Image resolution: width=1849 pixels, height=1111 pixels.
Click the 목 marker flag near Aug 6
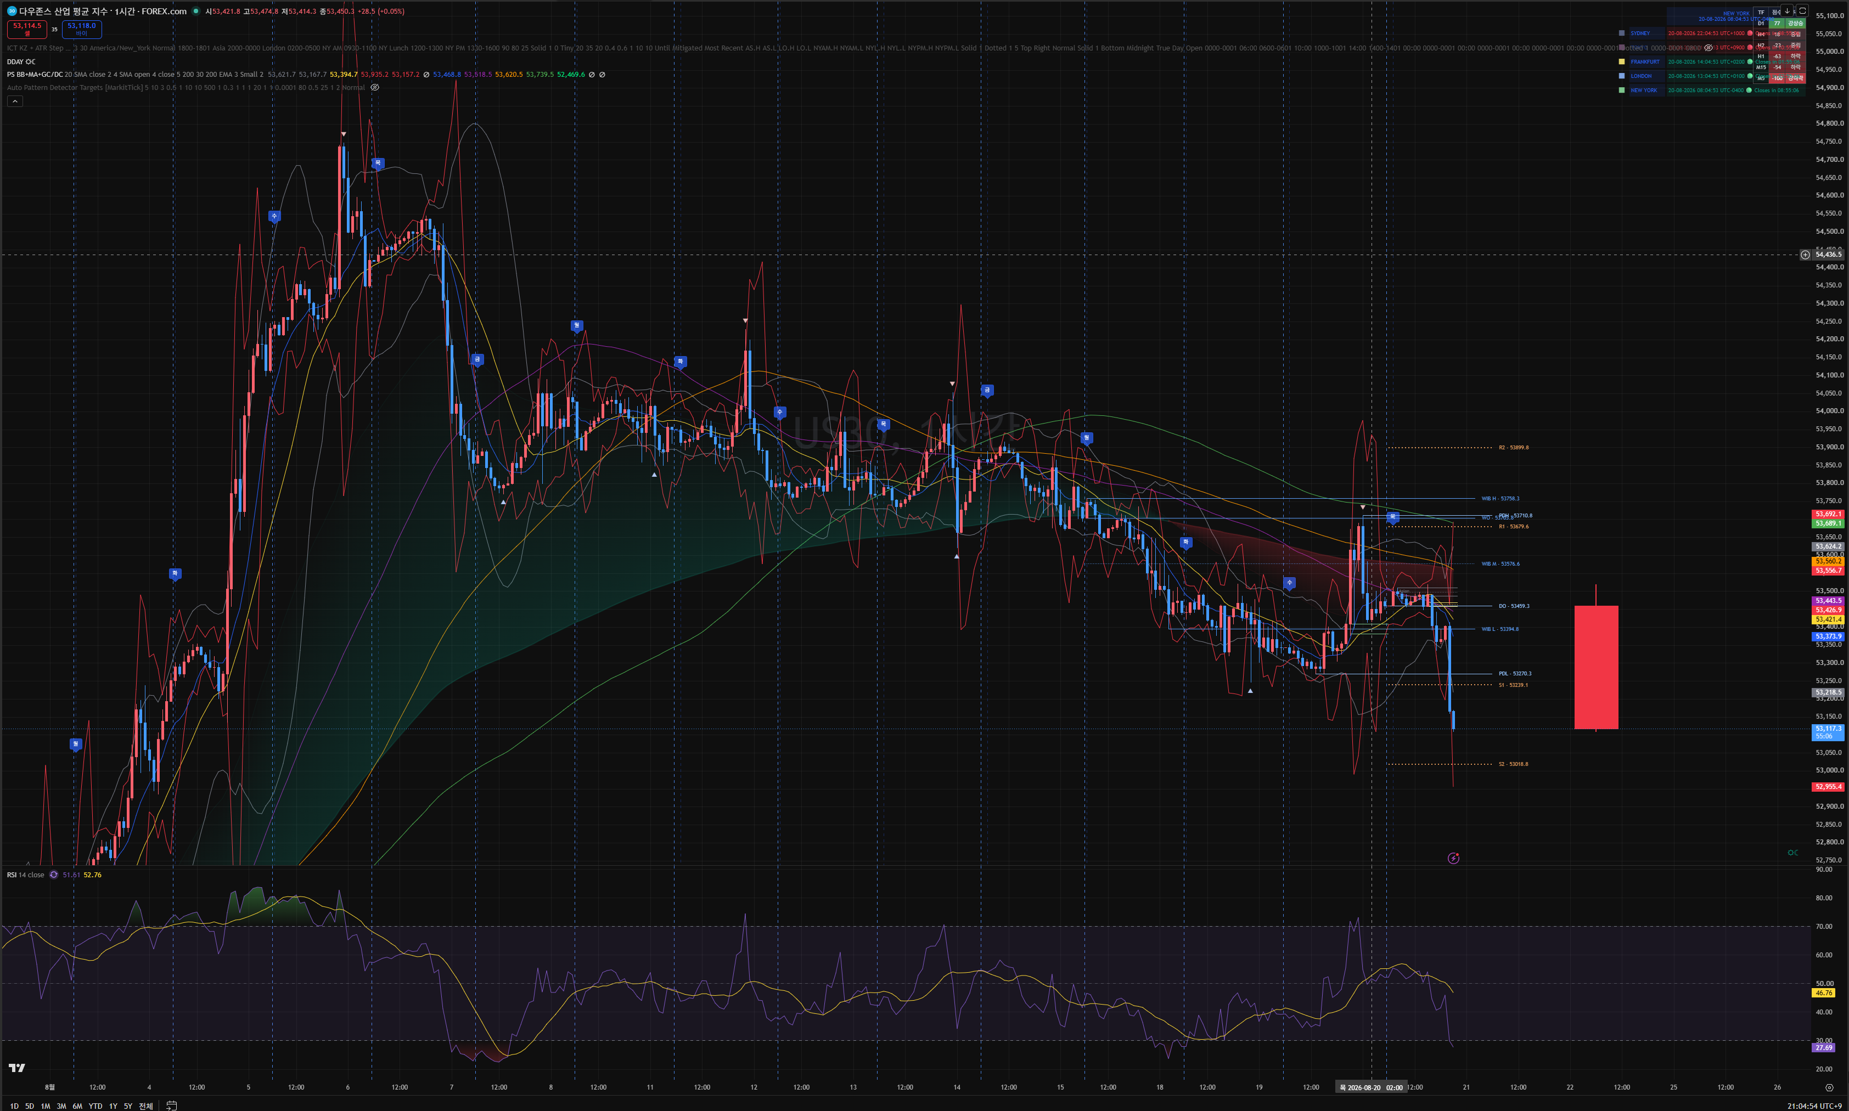tap(378, 163)
